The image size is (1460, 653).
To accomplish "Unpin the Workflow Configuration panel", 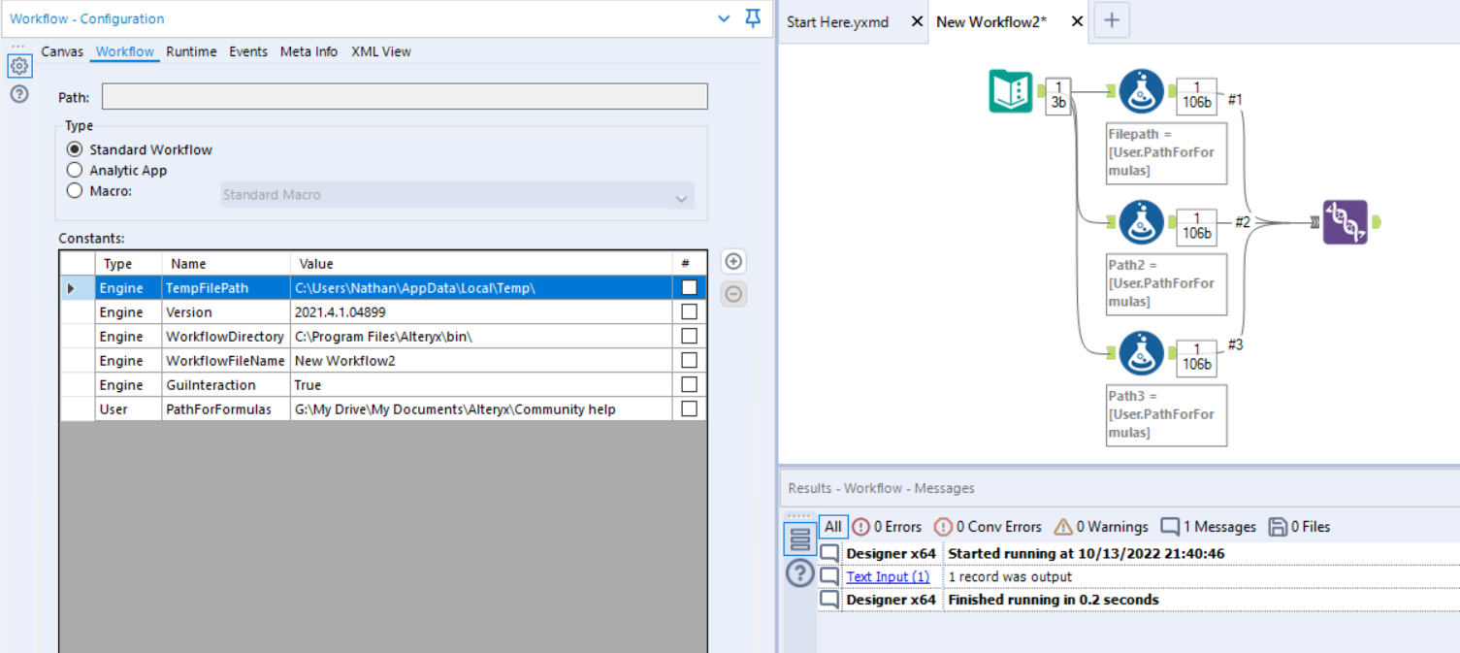I will click(x=752, y=17).
